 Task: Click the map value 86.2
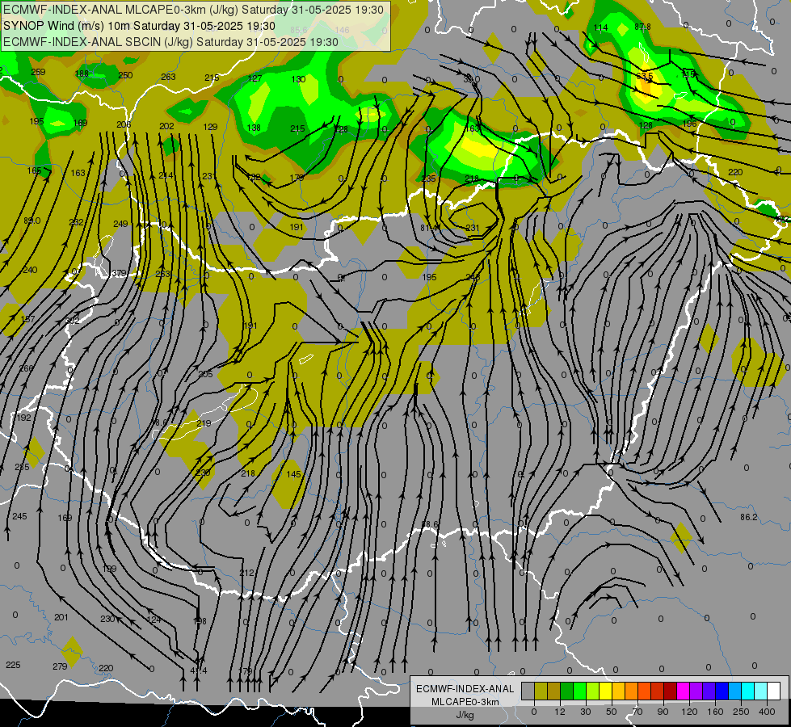[749, 517]
